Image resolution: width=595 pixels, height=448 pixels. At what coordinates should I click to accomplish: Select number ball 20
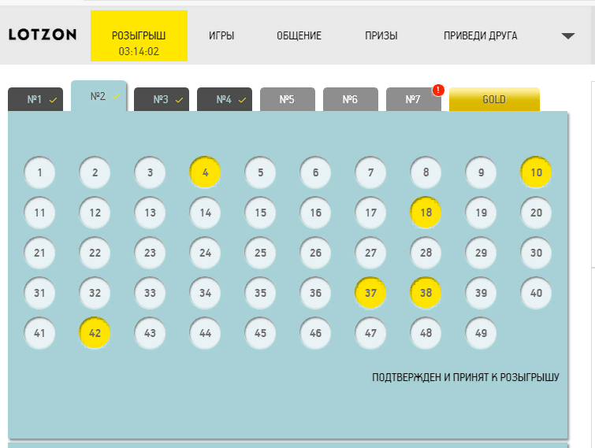tap(536, 213)
